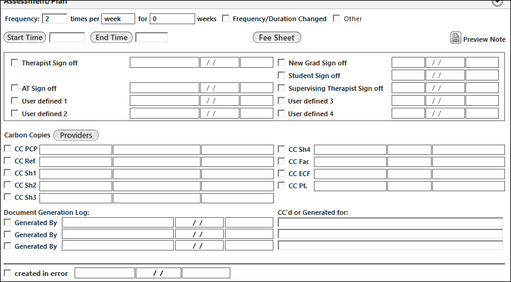The width and height of the screenshot is (511, 282).
Task: Click the Document Generation Log heading
Action: click(46, 212)
